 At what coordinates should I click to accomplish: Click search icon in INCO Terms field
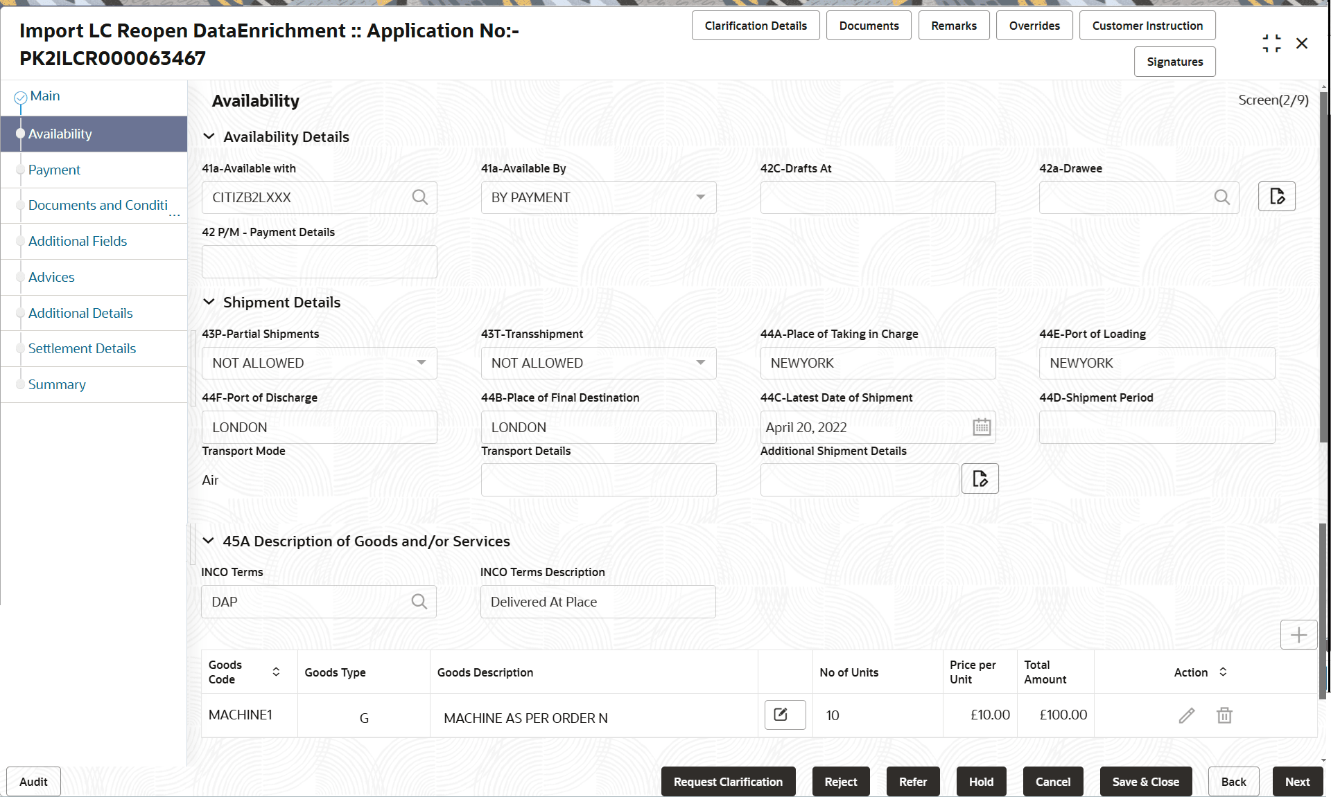tap(419, 602)
